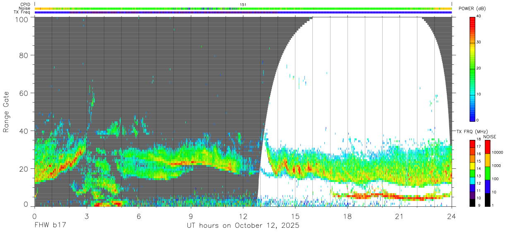
Task: Click the TX Freq strip above the plot
Action: pos(243,12)
